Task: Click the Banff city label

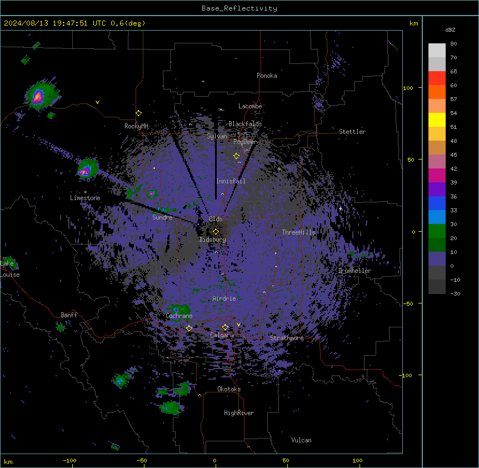Action: 69,315
